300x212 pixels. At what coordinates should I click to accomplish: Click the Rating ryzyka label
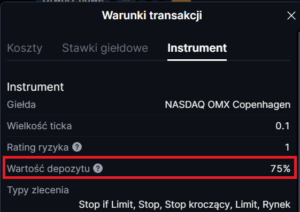[37, 147]
